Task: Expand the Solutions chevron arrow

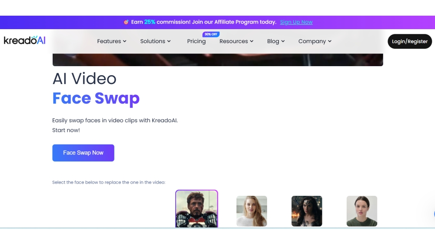Action: 169,41
